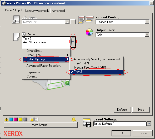Click the Paper info bubble icon
The height and width of the screenshot is (139, 155).
(x=24, y=34)
